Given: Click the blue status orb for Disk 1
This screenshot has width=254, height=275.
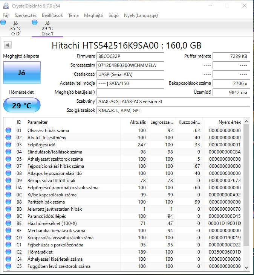Looking at the screenshot, I should (x=35, y=22).
